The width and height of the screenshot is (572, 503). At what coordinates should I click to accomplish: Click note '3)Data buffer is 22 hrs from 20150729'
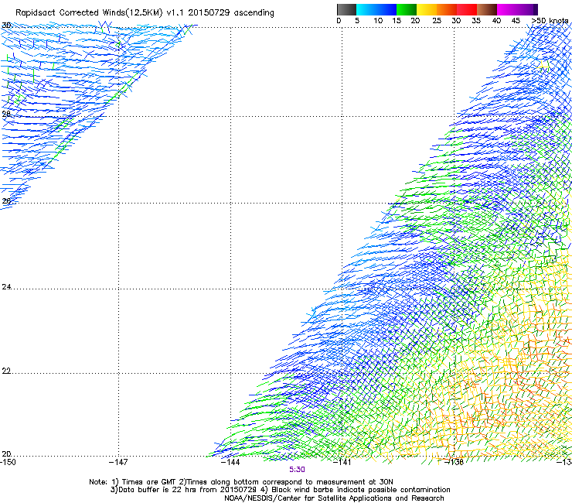tap(184, 490)
